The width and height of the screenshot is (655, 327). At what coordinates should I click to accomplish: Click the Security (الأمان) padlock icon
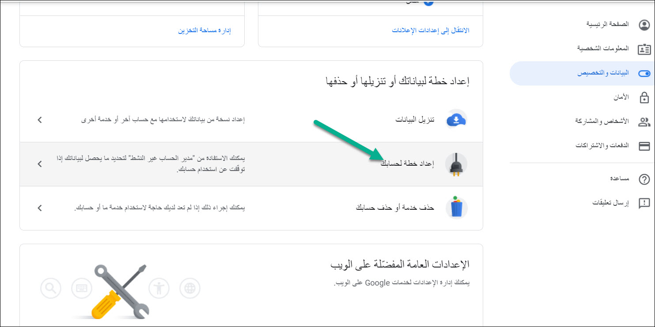(644, 97)
